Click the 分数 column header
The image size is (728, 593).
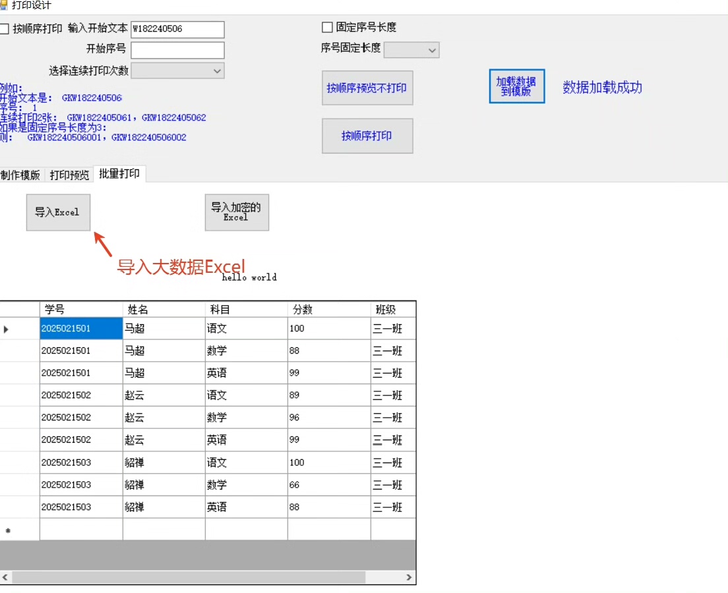point(328,310)
